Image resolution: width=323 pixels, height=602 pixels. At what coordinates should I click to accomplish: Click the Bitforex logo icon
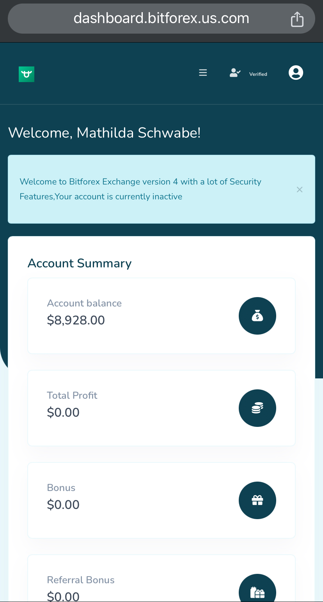[x=26, y=74]
